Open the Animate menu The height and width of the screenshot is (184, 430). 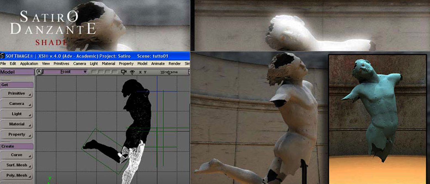(x=158, y=64)
